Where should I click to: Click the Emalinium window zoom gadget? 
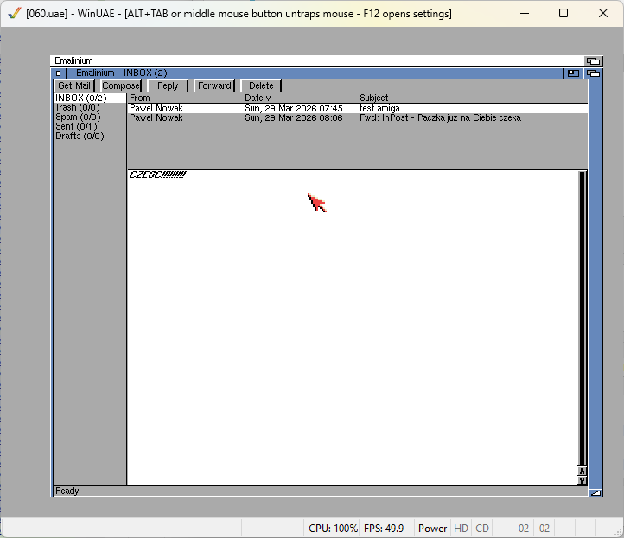tap(573, 73)
